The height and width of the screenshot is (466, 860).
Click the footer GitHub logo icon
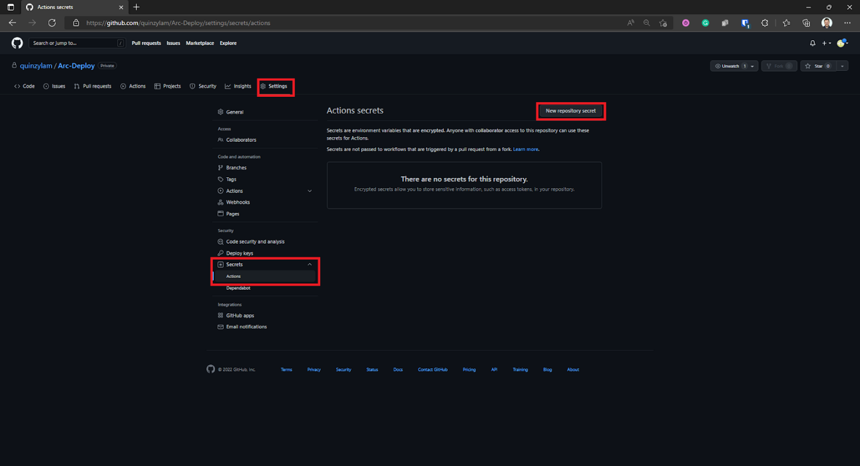tap(210, 369)
